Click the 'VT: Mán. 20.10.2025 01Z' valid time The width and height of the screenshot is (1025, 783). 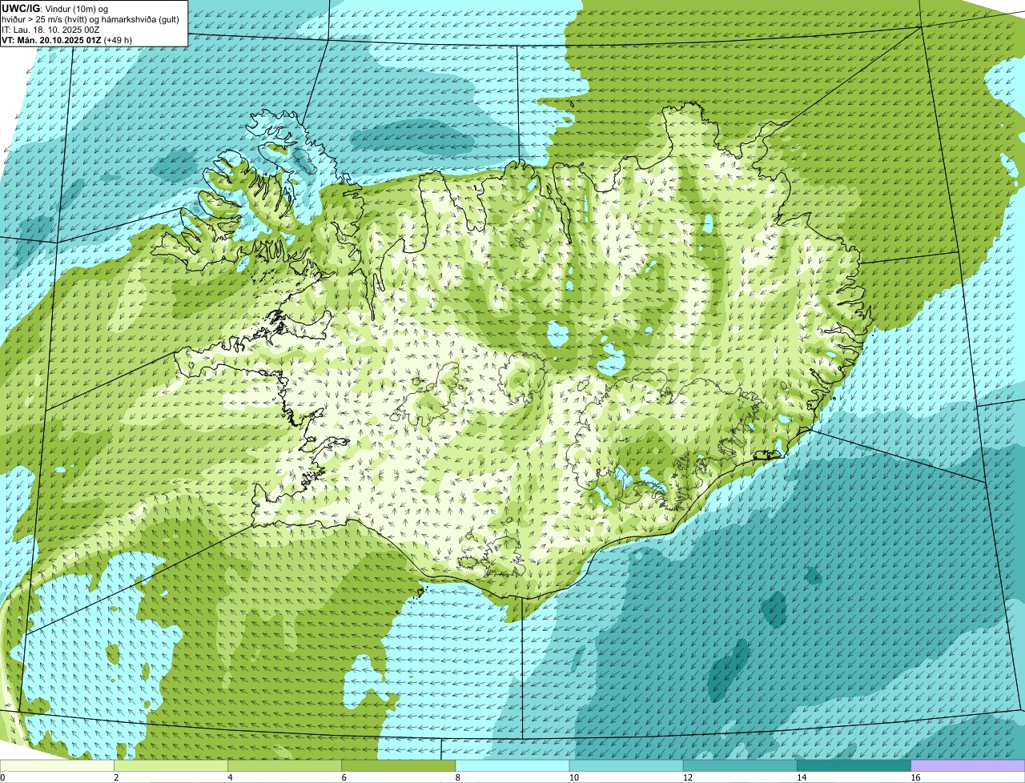click(x=51, y=40)
